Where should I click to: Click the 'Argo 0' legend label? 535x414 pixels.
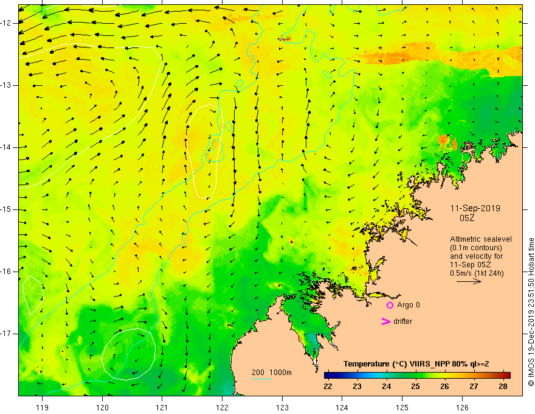click(409, 305)
